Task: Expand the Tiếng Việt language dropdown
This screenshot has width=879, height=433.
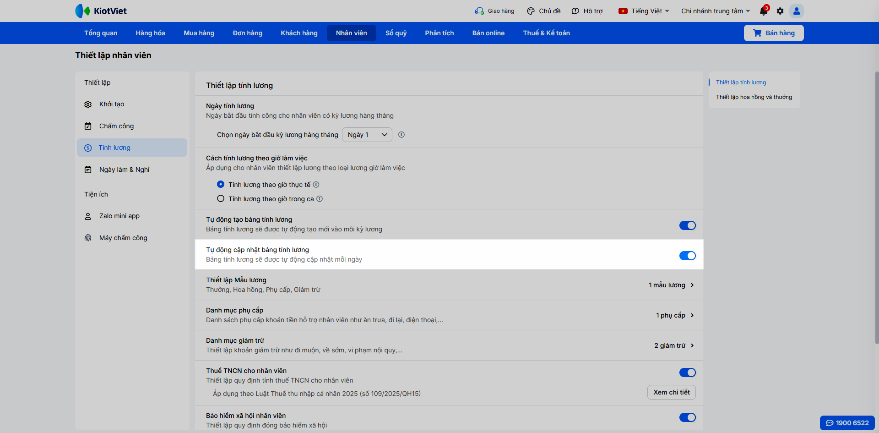Action: tap(644, 11)
